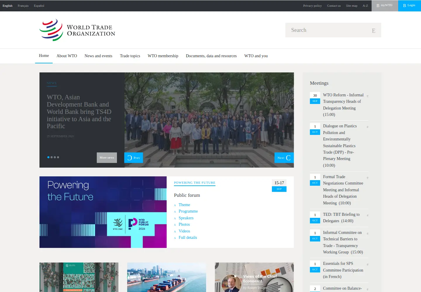Expand the Formal Trade Negotiations Committee arrow
The height and width of the screenshot is (292, 421).
point(367,178)
